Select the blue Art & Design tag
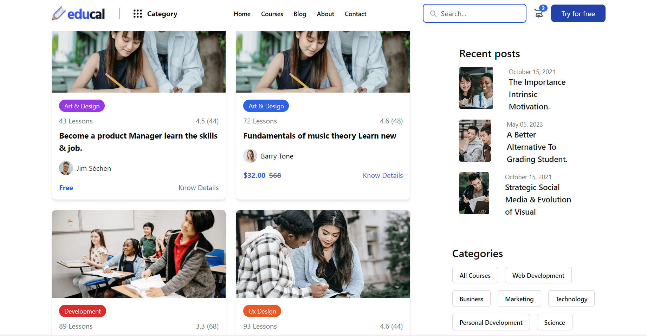647x336 pixels. pos(266,106)
